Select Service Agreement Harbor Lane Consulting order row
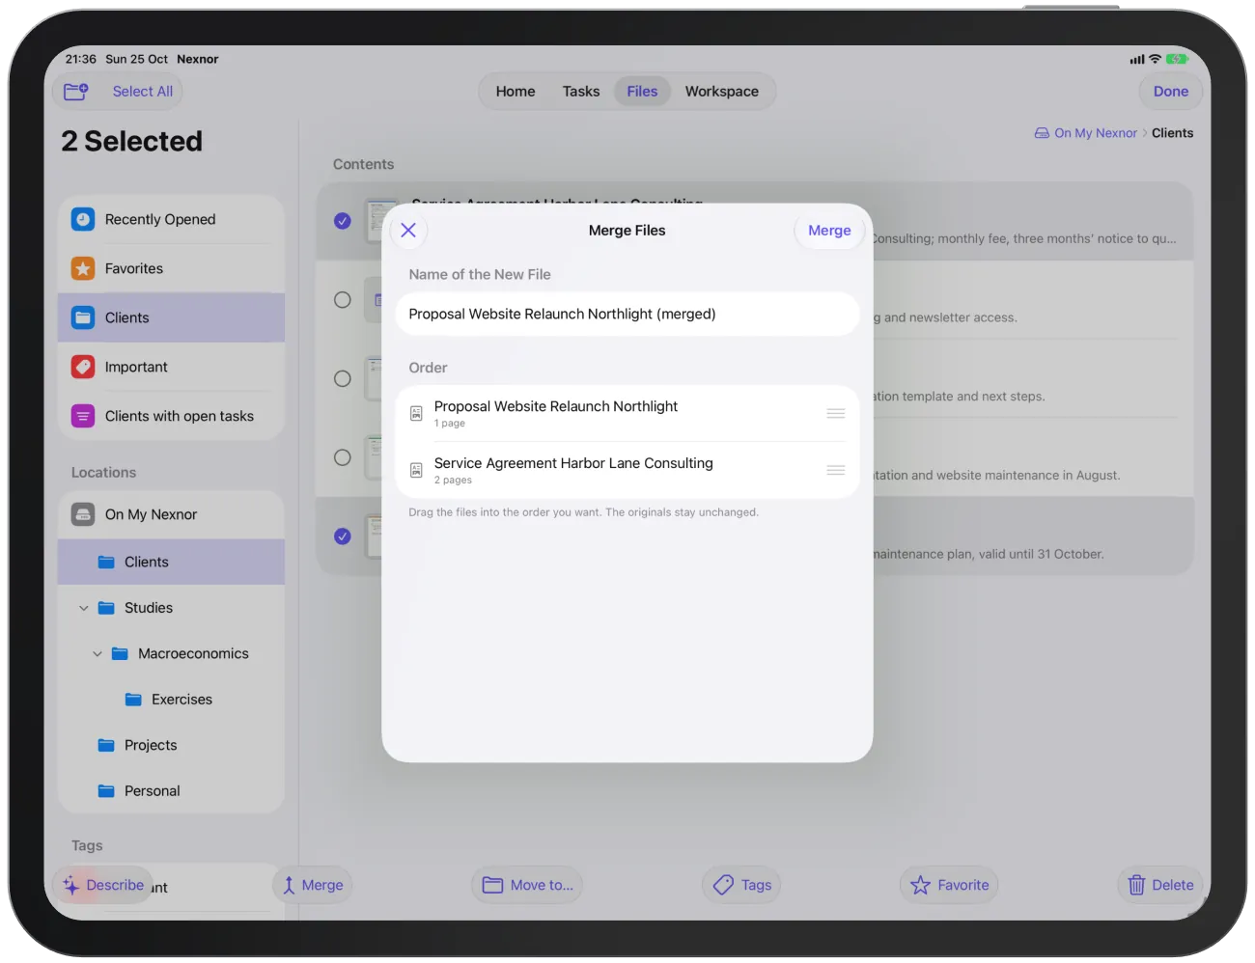The height and width of the screenshot is (963, 1255). coord(627,471)
